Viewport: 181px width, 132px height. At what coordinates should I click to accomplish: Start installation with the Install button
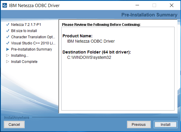click(165, 125)
